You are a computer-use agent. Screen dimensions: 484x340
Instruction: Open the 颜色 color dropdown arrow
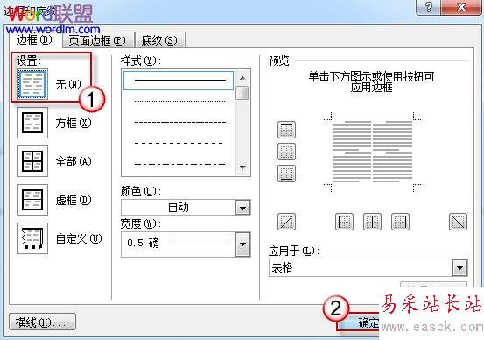[x=243, y=208]
